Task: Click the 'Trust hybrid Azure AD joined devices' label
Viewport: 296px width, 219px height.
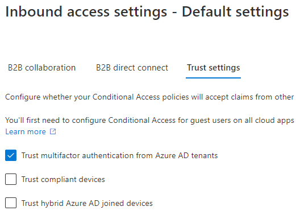Action: point(87,203)
